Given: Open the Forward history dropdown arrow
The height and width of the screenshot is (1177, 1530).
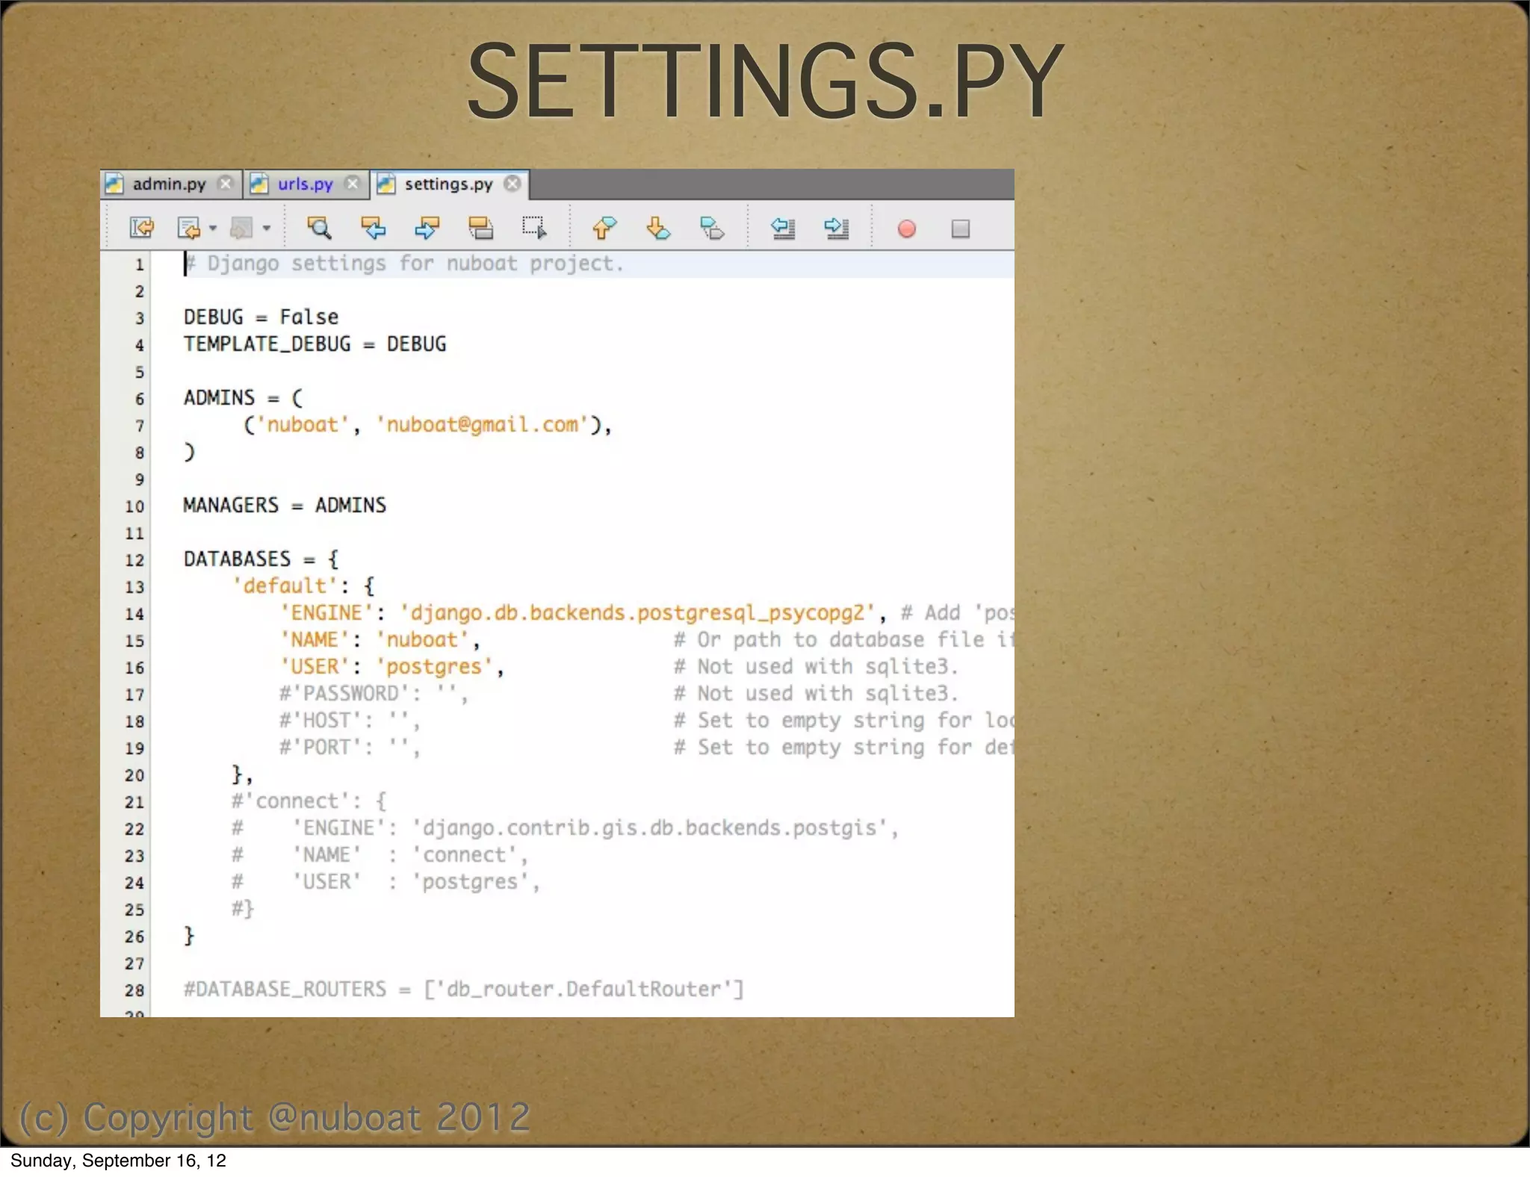Looking at the screenshot, I should pos(266,229).
